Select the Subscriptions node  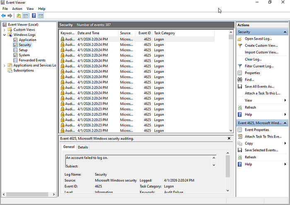click(24, 70)
